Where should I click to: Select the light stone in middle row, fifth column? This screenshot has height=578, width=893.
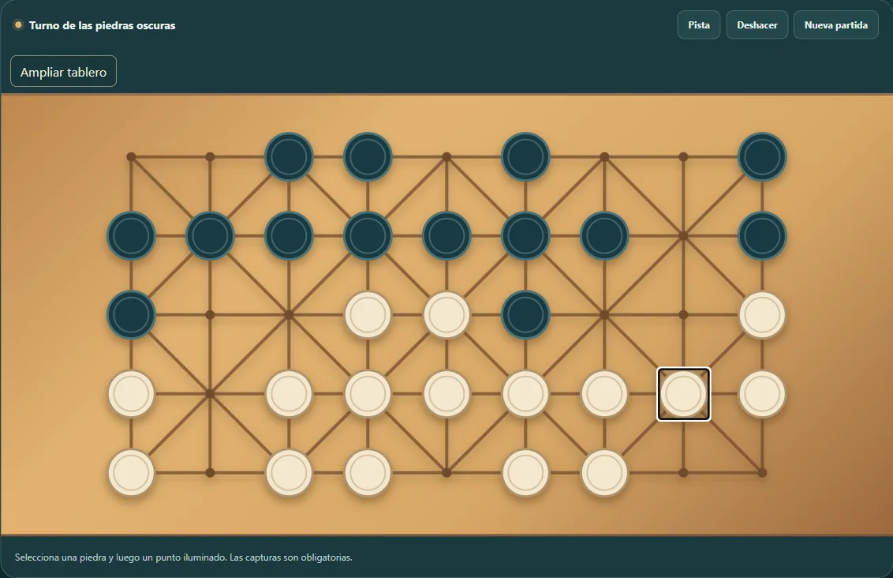pyautogui.click(x=447, y=314)
